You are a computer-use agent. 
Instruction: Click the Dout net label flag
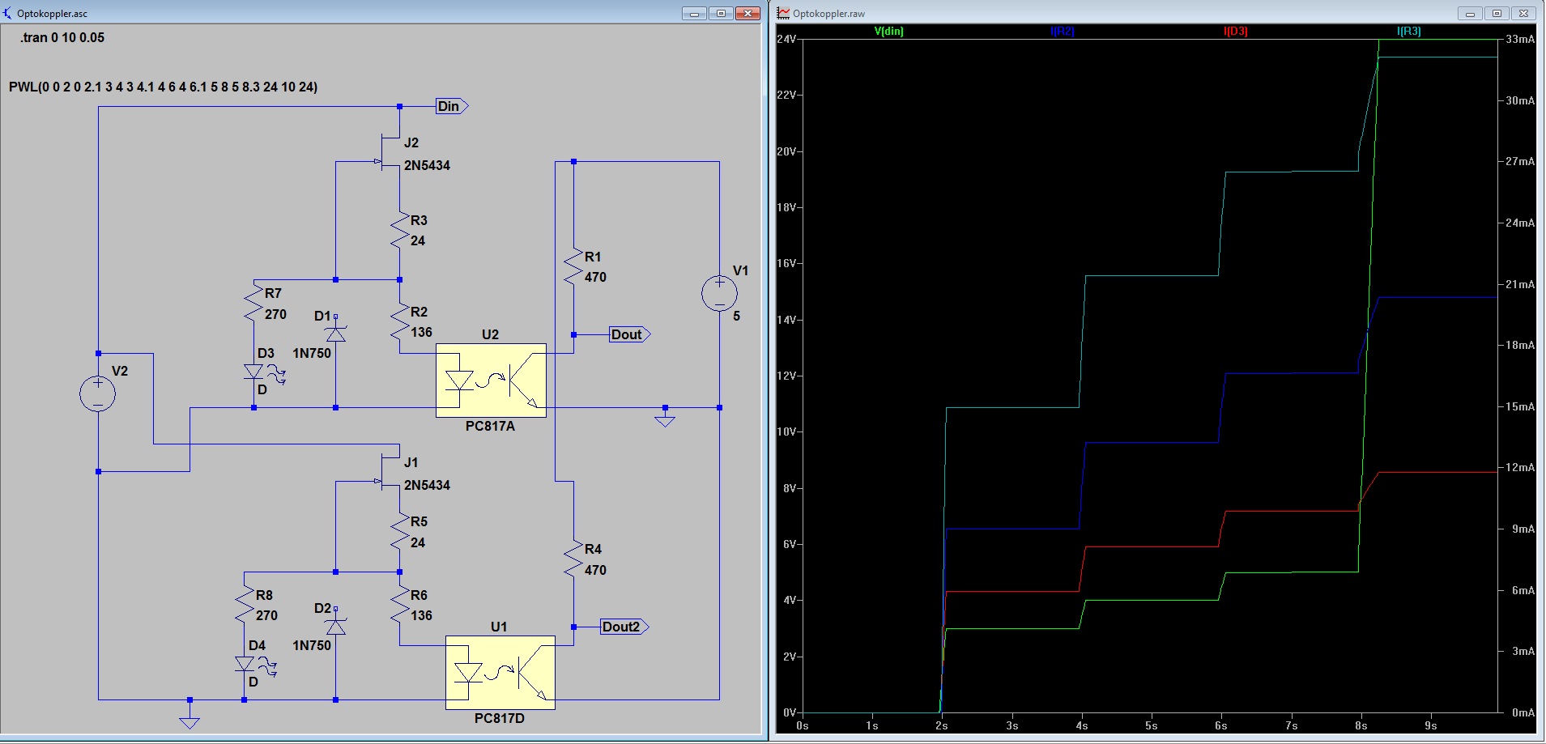[x=629, y=334]
